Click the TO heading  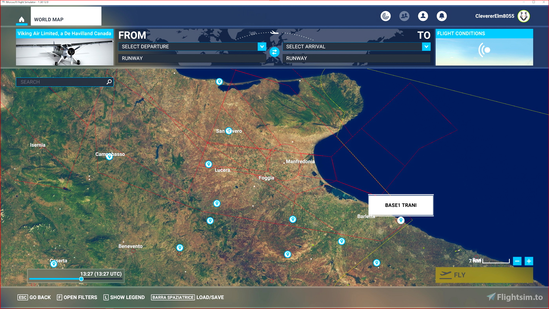pos(424,35)
